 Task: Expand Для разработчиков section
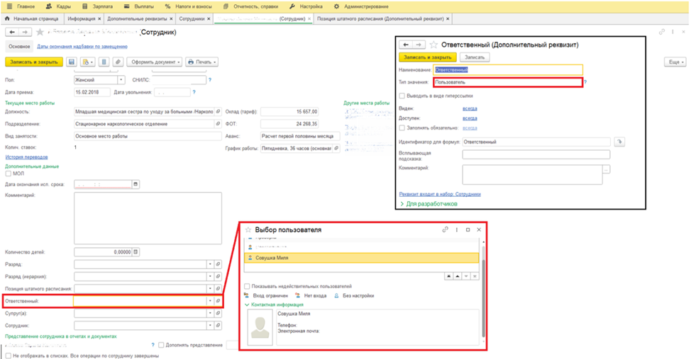429,204
